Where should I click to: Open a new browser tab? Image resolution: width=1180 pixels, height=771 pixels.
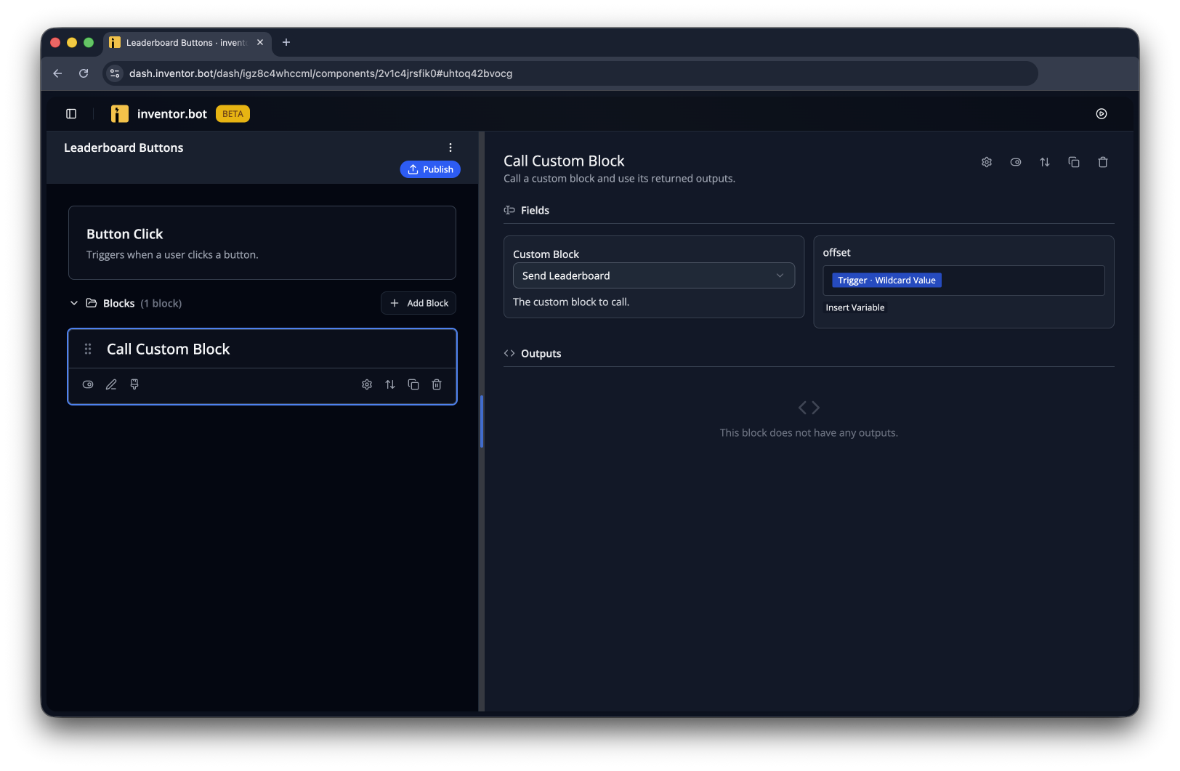(x=286, y=43)
